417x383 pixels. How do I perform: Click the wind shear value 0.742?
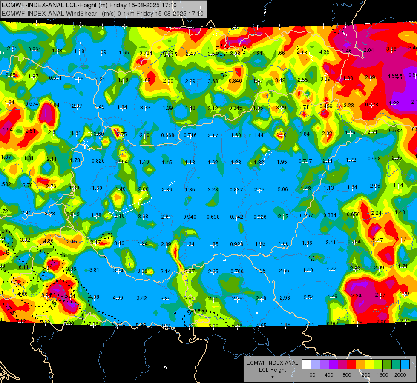237,217
